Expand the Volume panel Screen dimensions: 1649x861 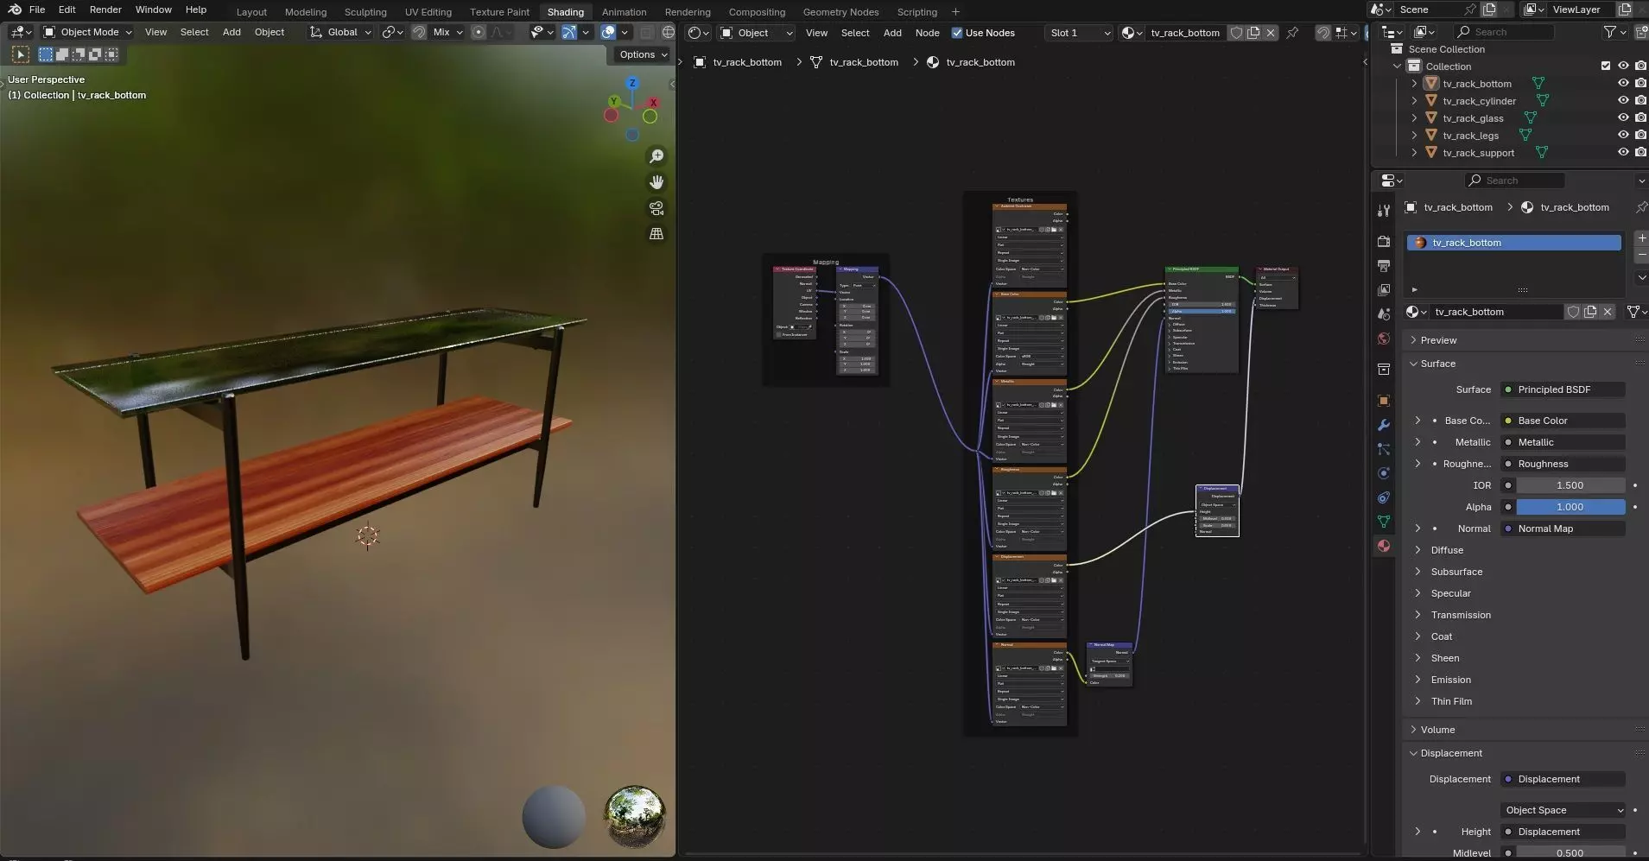tap(1437, 730)
